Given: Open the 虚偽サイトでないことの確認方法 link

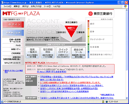Looking at the screenshot, I should click(x=14, y=71).
